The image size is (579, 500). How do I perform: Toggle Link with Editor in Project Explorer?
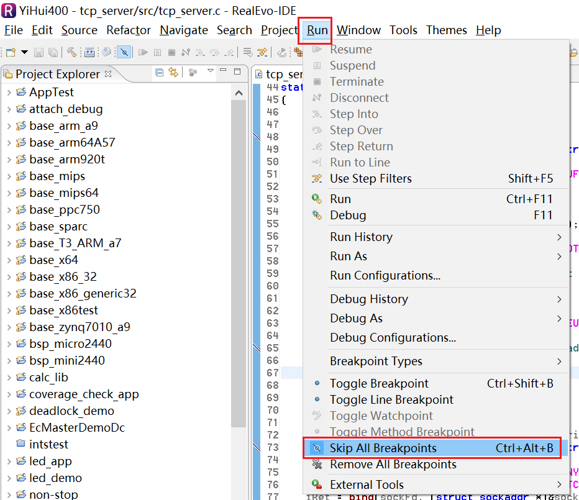[173, 73]
